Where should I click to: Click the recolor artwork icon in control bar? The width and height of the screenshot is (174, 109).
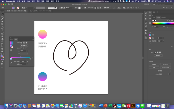coord(85,8)
